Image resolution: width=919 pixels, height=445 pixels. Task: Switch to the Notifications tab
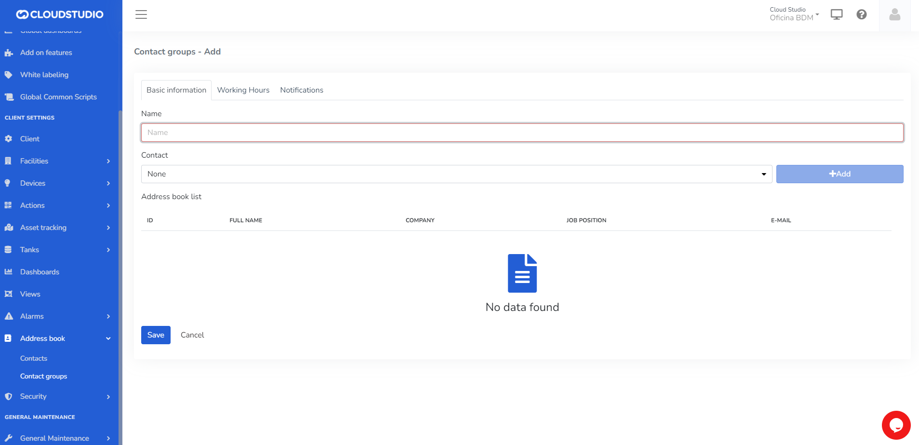coord(302,90)
